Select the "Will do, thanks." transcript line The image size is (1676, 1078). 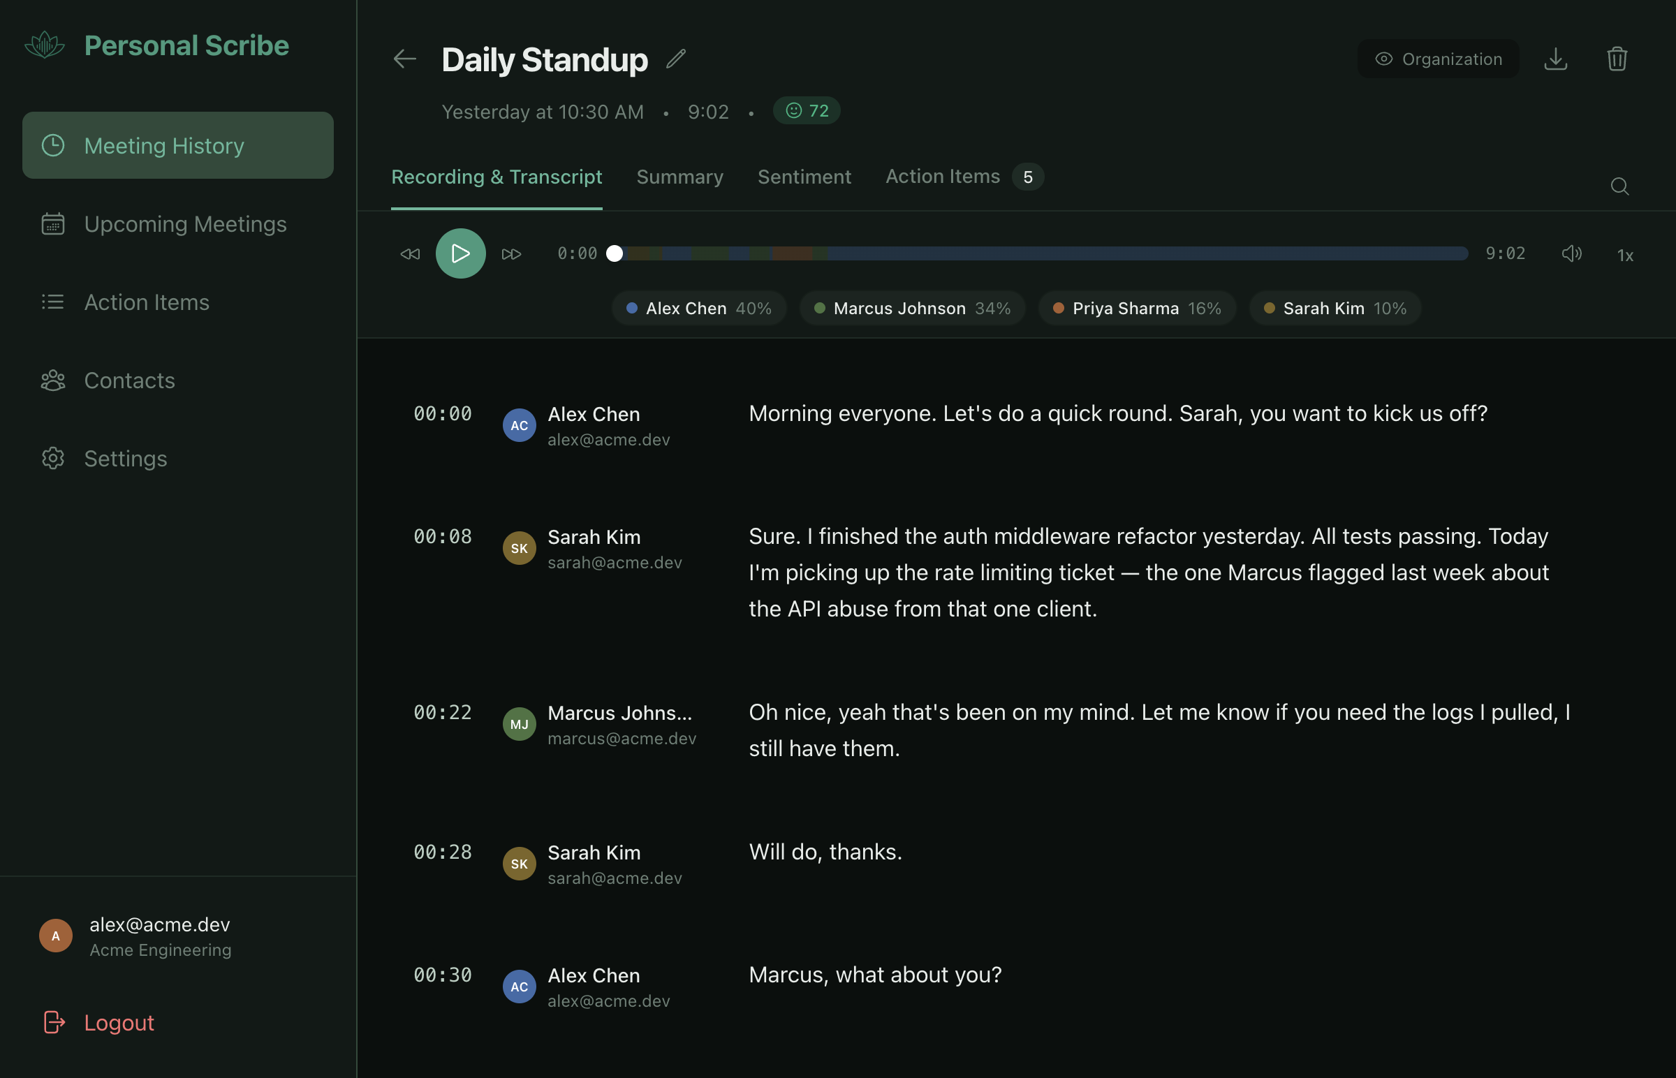825,852
